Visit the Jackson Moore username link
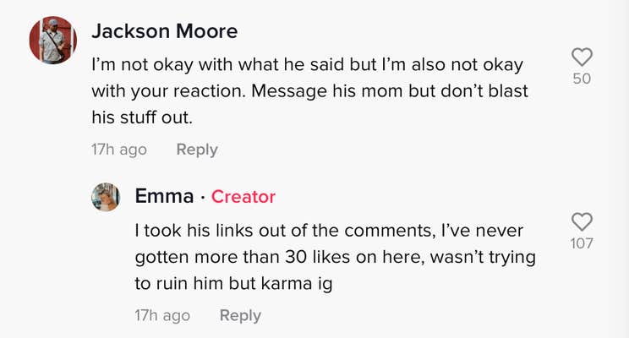This screenshot has width=629, height=338. click(x=164, y=31)
